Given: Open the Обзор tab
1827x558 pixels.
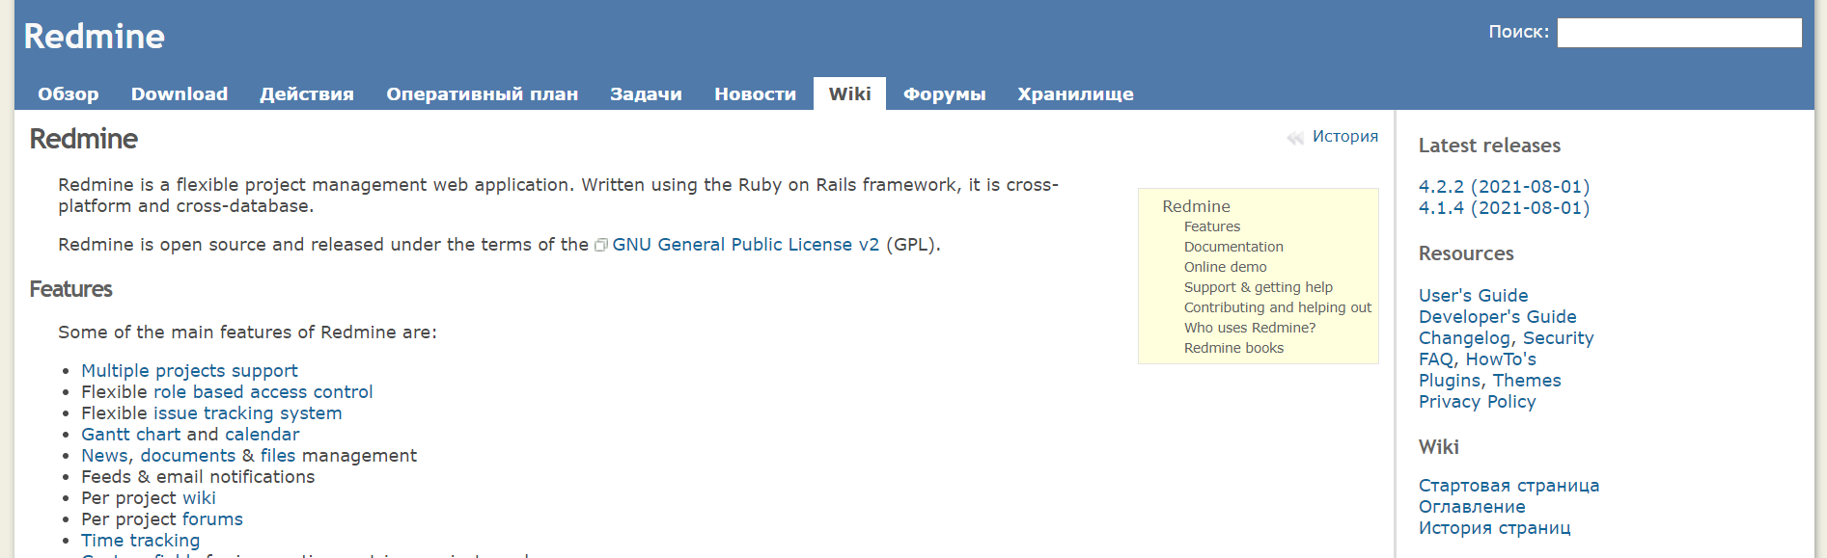Looking at the screenshot, I should (x=69, y=93).
